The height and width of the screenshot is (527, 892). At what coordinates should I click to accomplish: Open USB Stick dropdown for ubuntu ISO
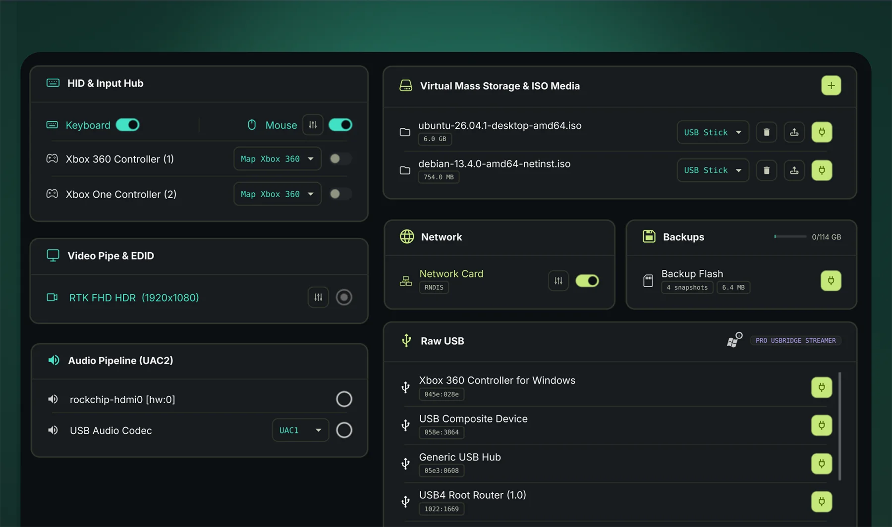click(x=713, y=132)
